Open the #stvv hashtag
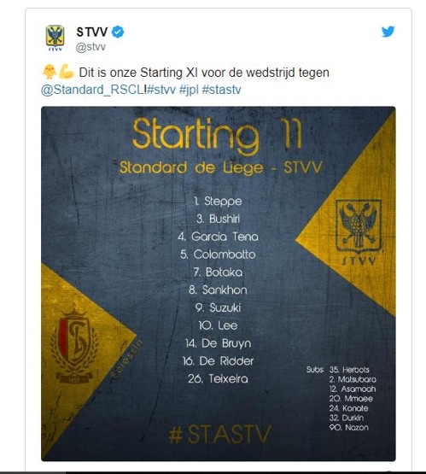This screenshot has height=474, width=426. 161,90
